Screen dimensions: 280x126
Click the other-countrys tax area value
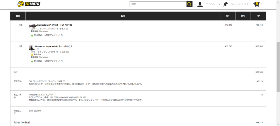(35, 111)
